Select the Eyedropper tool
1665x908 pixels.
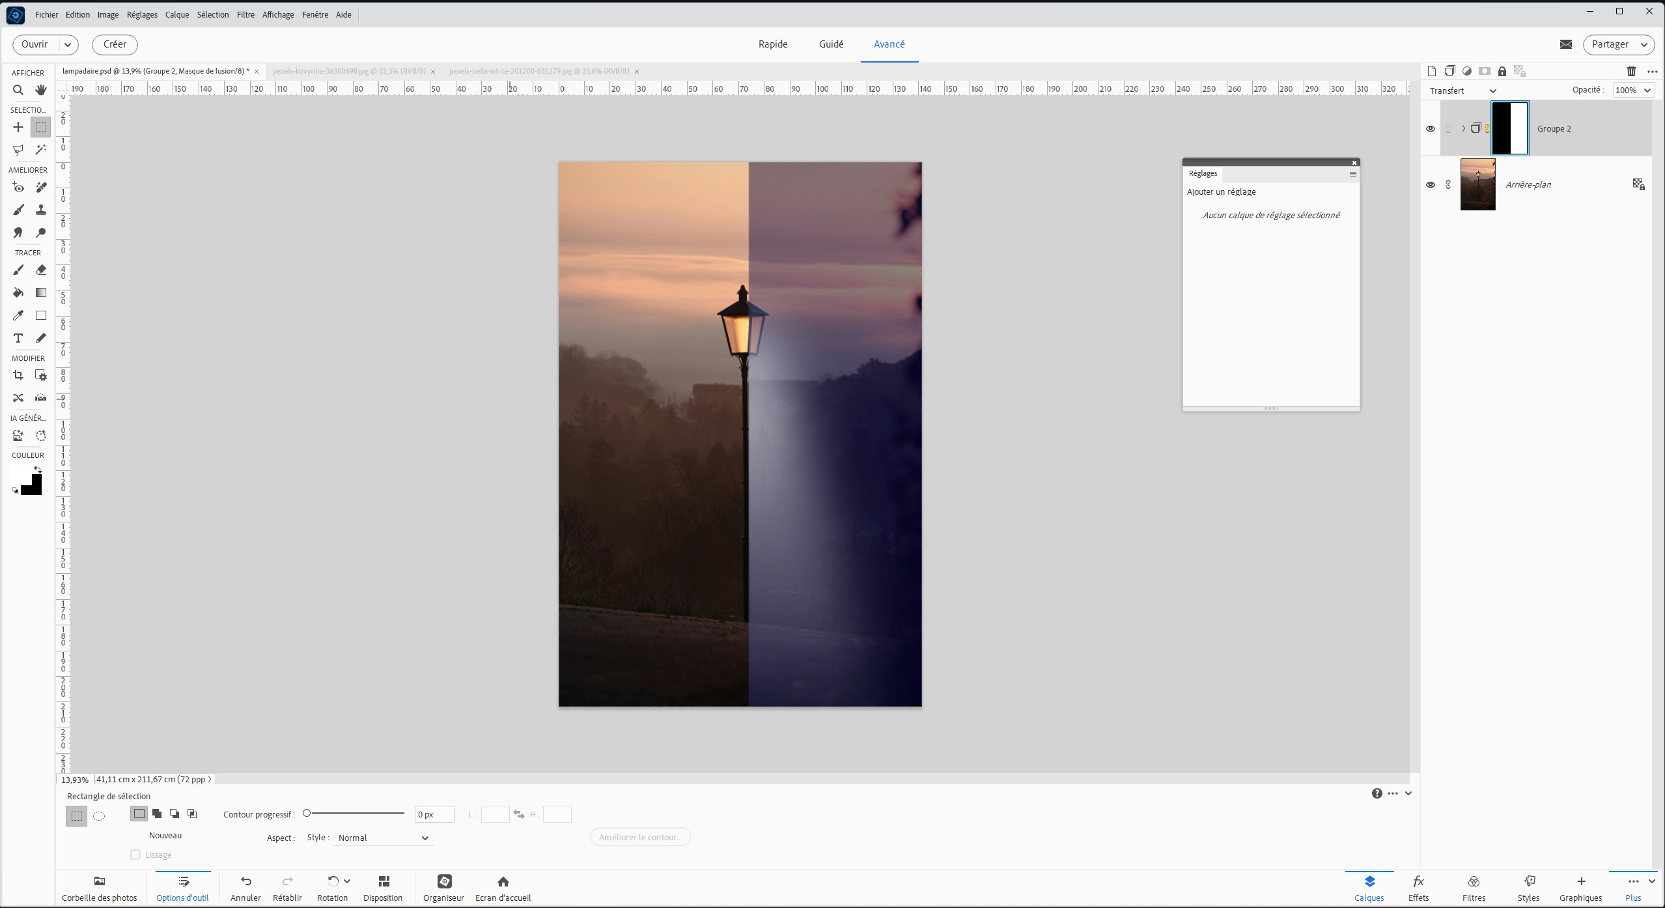[18, 315]
